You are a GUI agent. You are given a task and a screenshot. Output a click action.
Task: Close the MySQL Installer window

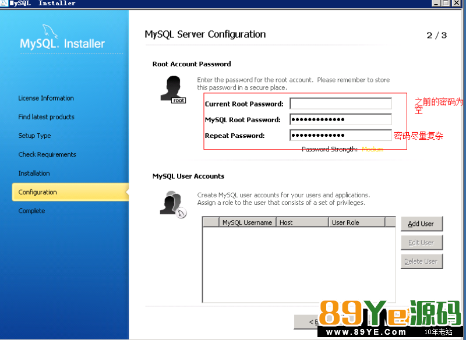456,3
